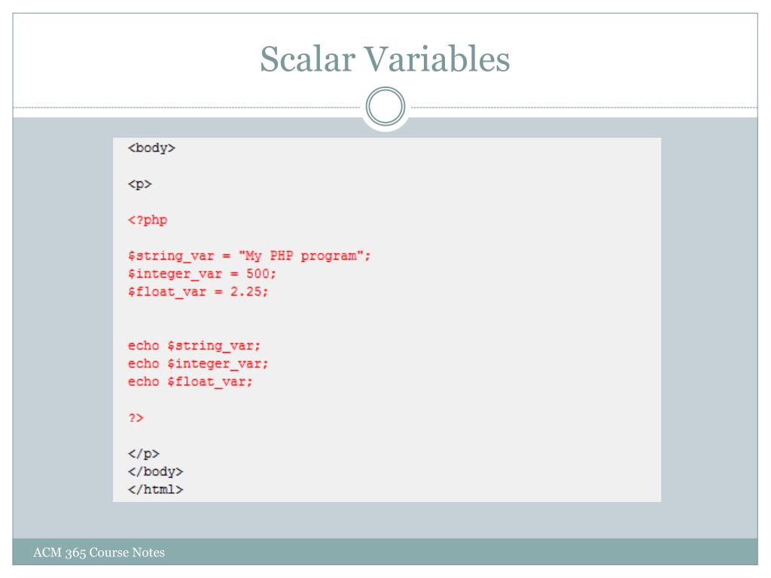The width and height of the screenshot is (771, 578).
Task: Click the $string_var assignment line
Action: pyautogui.click(x=248, y=256)
